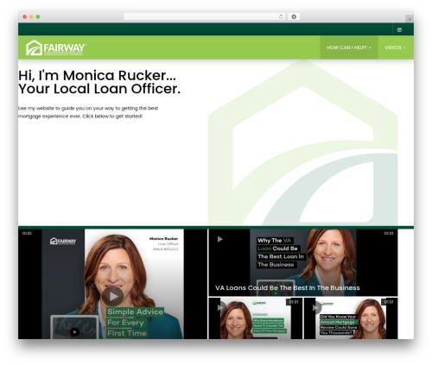Play the VA Loans Could Be The Best video
Screen dimensions: 432x365
coord(220,239)
